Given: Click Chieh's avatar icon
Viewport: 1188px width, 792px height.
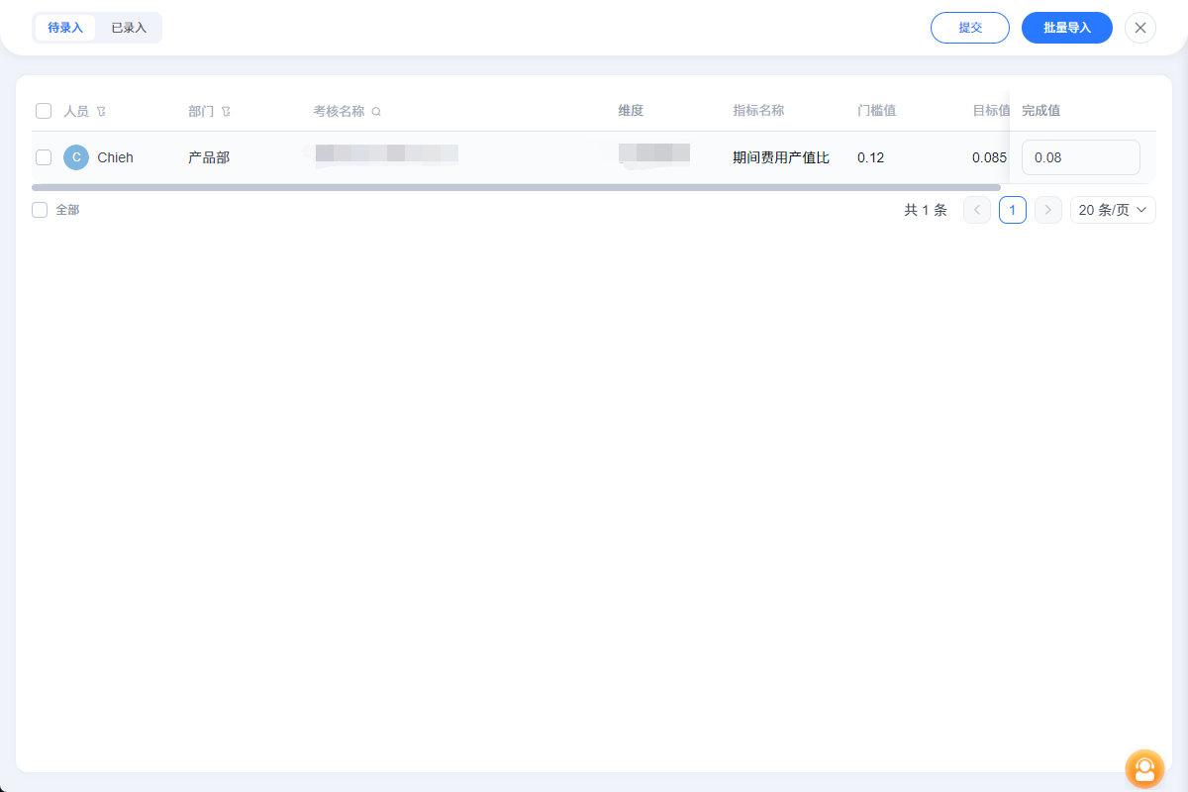Looking at the screenshot, I should click(x=75, y=157).
